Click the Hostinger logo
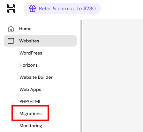 (11, 9)
